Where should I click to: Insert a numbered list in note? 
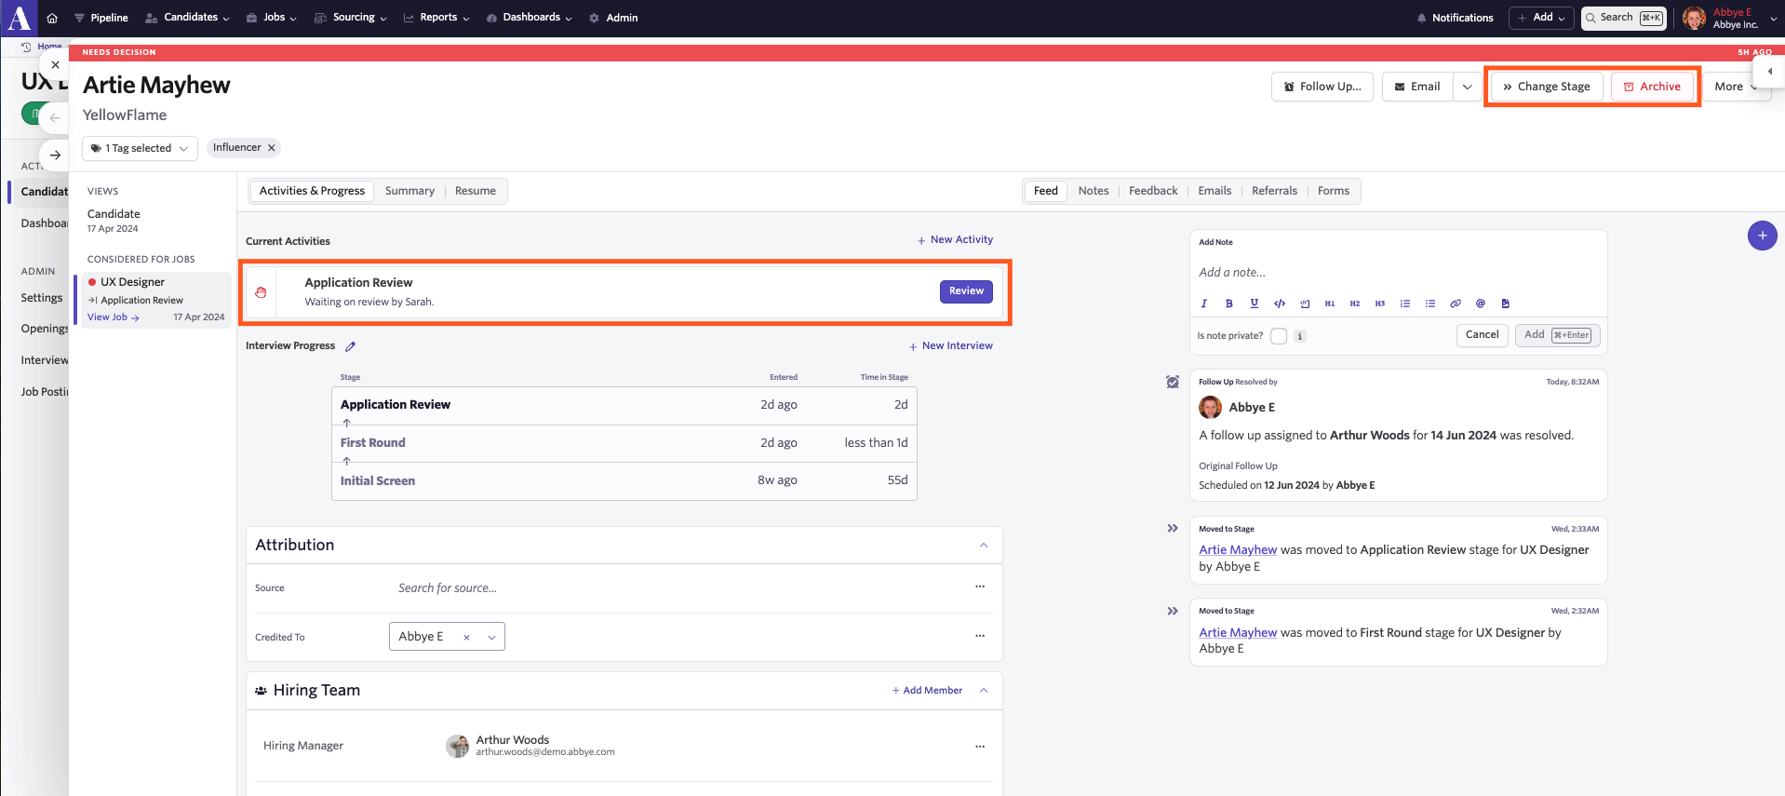tap(1405, 304)
